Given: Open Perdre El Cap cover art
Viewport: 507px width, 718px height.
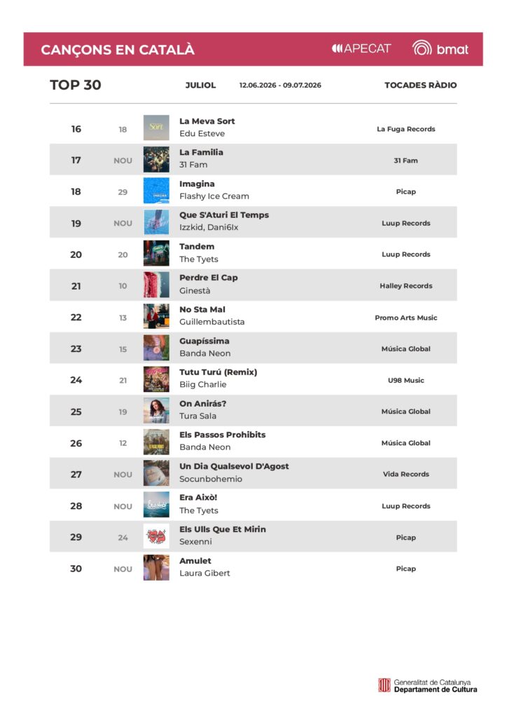Looking at the screenshot, I should coord(156,285).
